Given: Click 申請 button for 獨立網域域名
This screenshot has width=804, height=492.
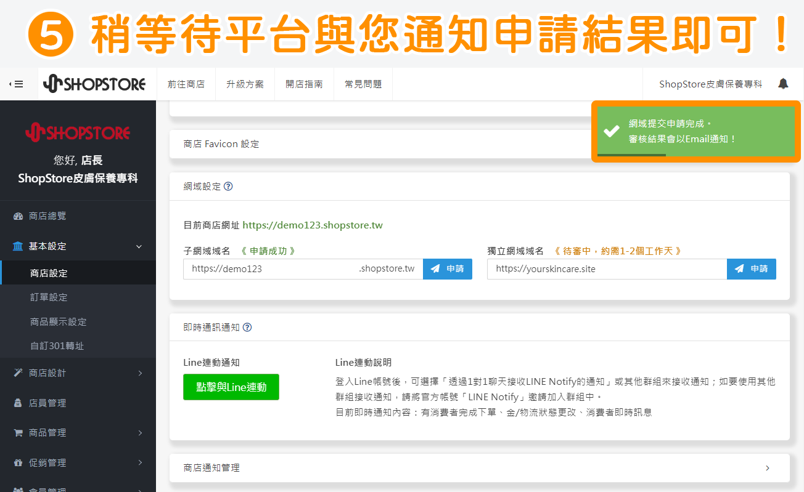Looking at the screenshot, I should (752, 269).
